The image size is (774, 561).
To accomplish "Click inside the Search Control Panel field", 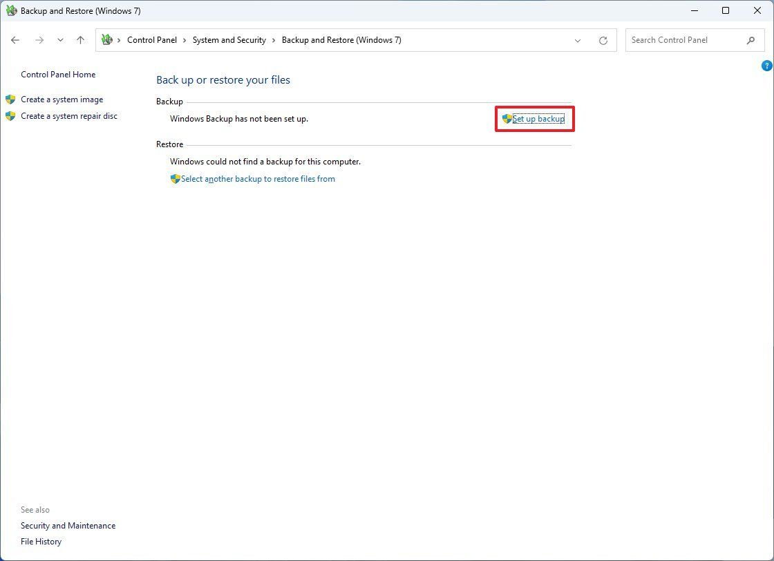I will pos(684,40).
